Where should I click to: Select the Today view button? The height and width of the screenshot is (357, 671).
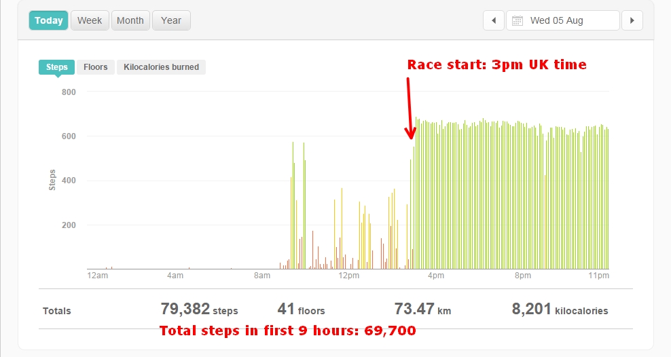[48, 20]
